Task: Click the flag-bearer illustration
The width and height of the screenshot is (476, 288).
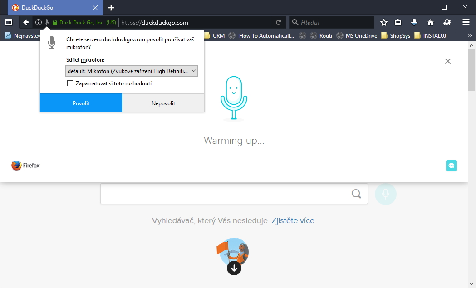Action: point(233,252)
